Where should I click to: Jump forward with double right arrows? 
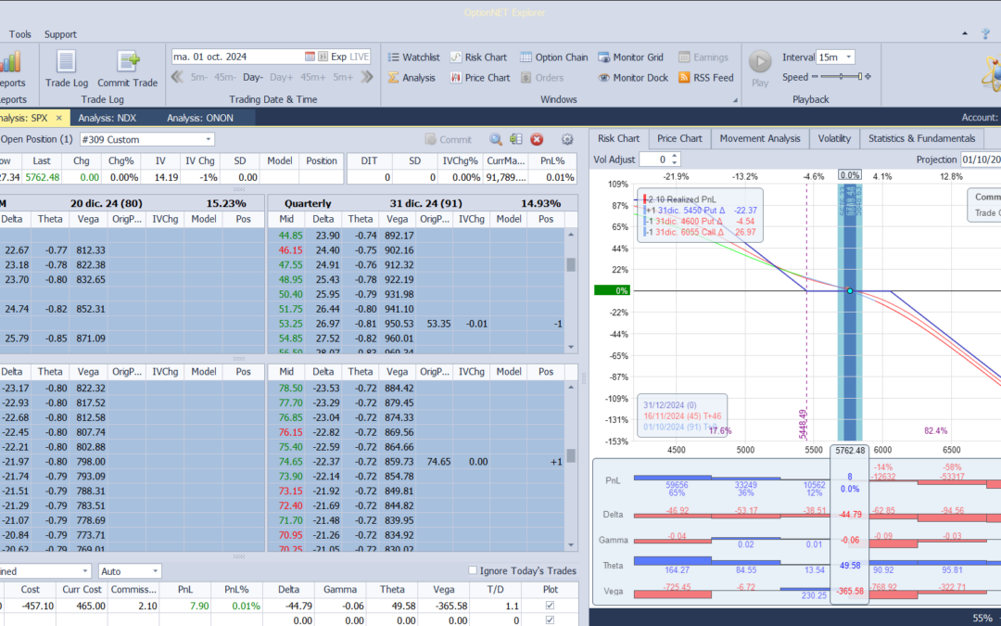(366, 77)
